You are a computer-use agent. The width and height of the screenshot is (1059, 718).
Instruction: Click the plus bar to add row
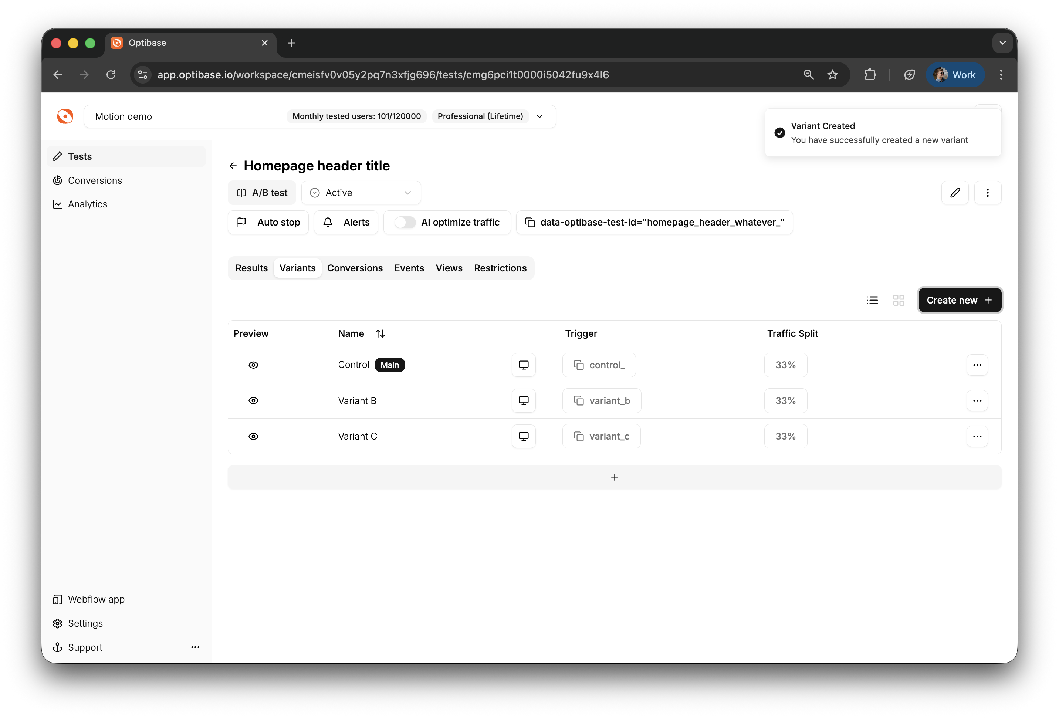(x=614, y=477)
